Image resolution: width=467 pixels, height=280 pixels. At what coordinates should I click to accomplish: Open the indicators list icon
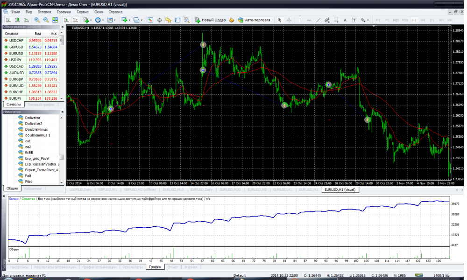click(x=86, y=20)
